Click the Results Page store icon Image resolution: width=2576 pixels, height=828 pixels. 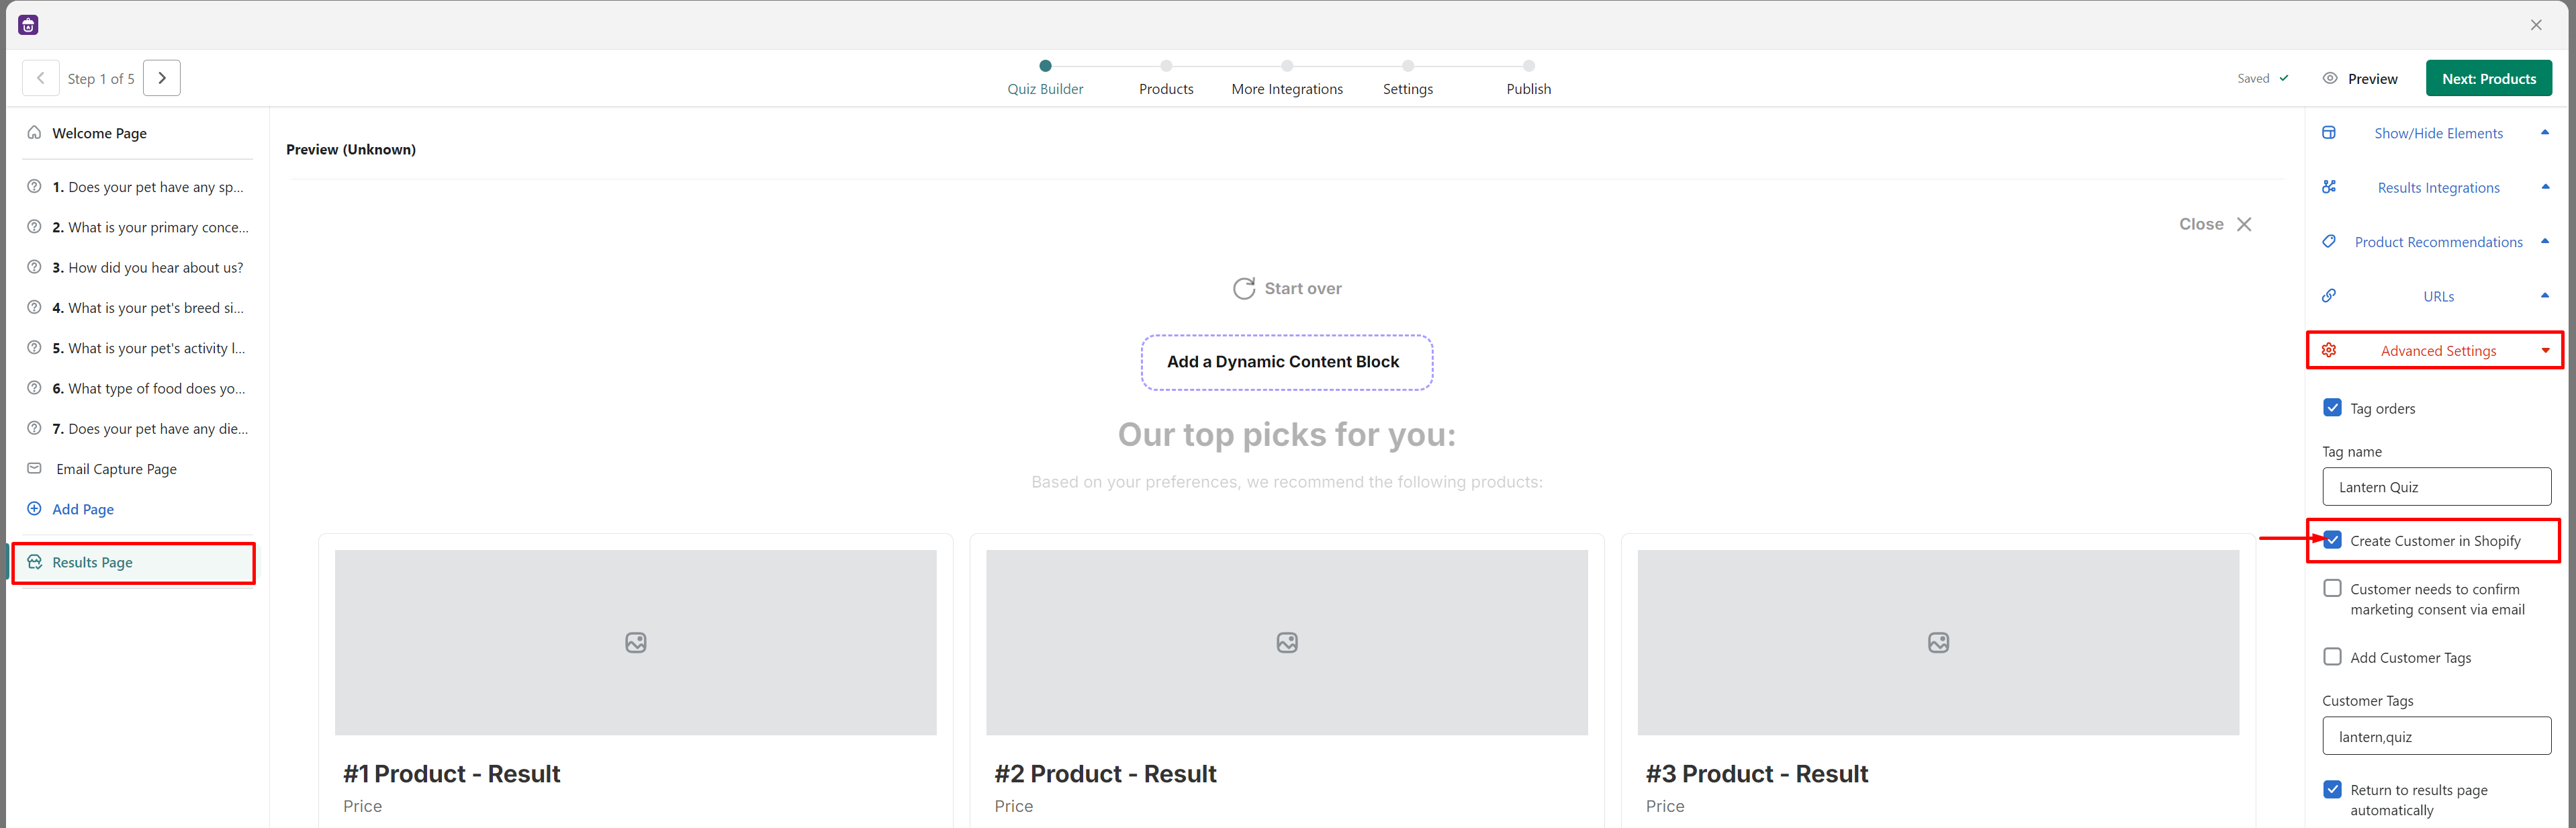pyautogui.click(x=34, y=562)
